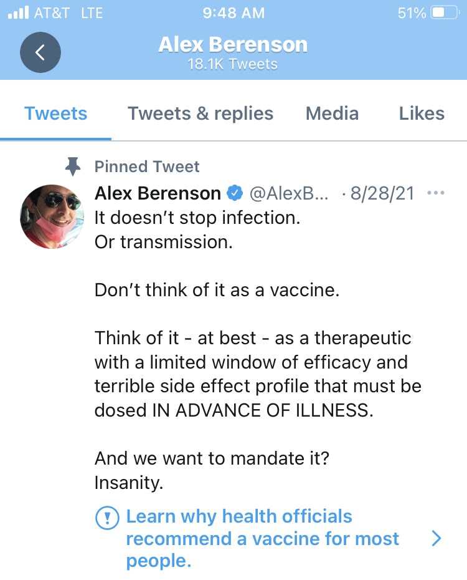Tap the Alex Berenson name on tweet

click(x=158, y=194)
